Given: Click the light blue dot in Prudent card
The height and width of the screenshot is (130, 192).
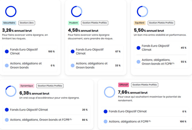Looking at the screenshot, I should coord(73,65).
